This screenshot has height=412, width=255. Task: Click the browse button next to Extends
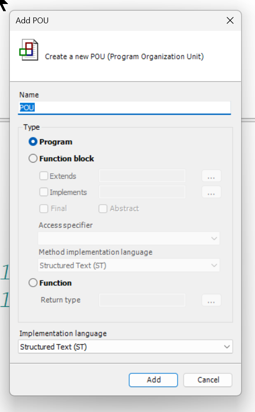(x=212, y=176)
